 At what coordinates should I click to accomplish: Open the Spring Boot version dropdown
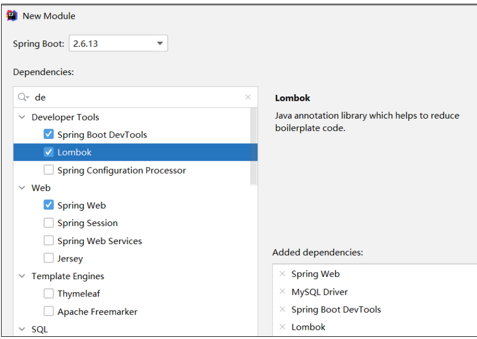tap(159, 44)
